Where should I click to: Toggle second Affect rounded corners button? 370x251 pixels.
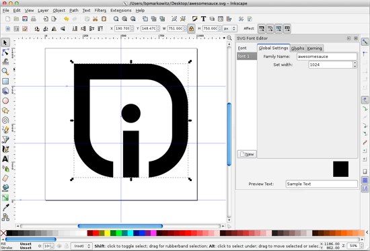click(270, 28)
